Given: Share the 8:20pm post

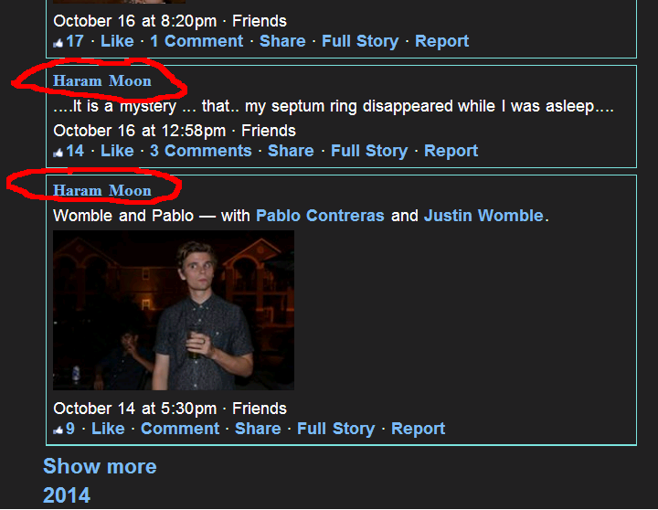Looking at the screenshot, I should 282,41.
